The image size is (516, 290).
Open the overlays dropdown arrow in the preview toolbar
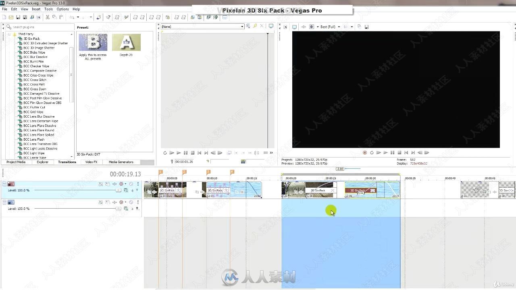coord(352,27)
